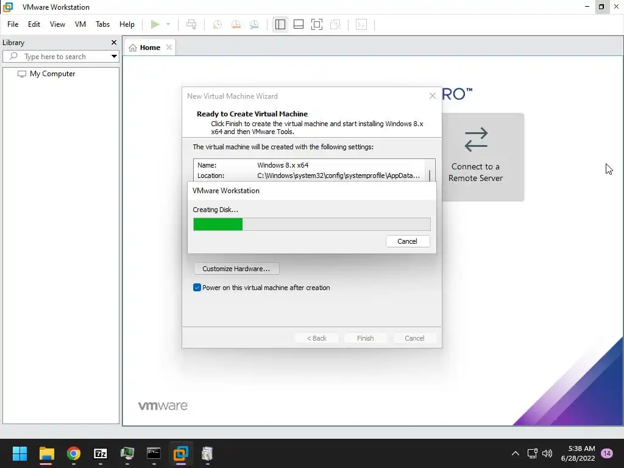
Task: Toggle the Show Library sidebar icon
Action: 280,24
